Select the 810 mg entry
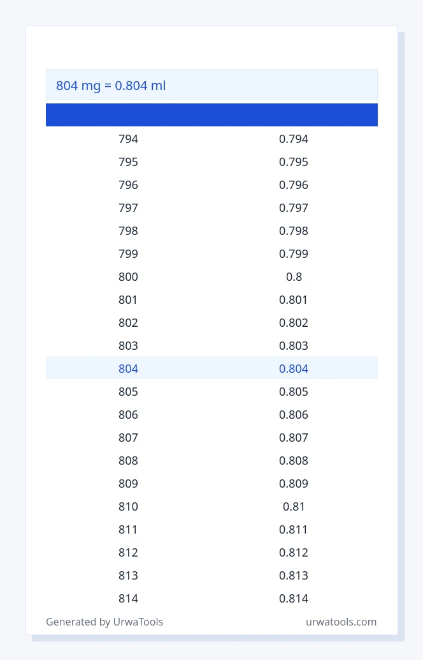Viewport: 423px width, 660px height. pos(128,507)
